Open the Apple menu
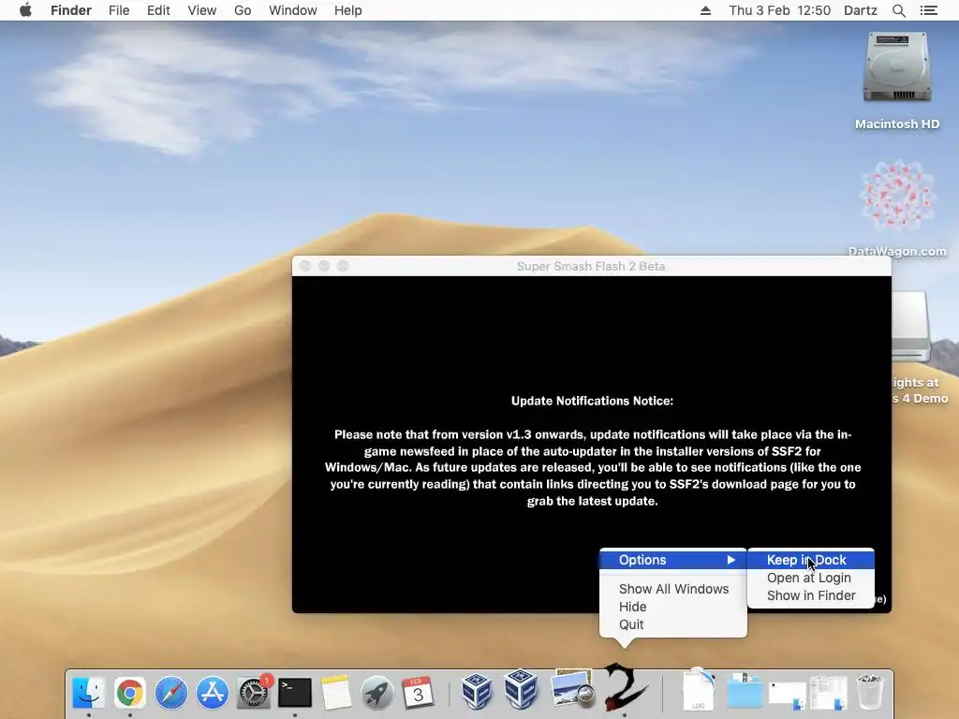 pos(25,10)
